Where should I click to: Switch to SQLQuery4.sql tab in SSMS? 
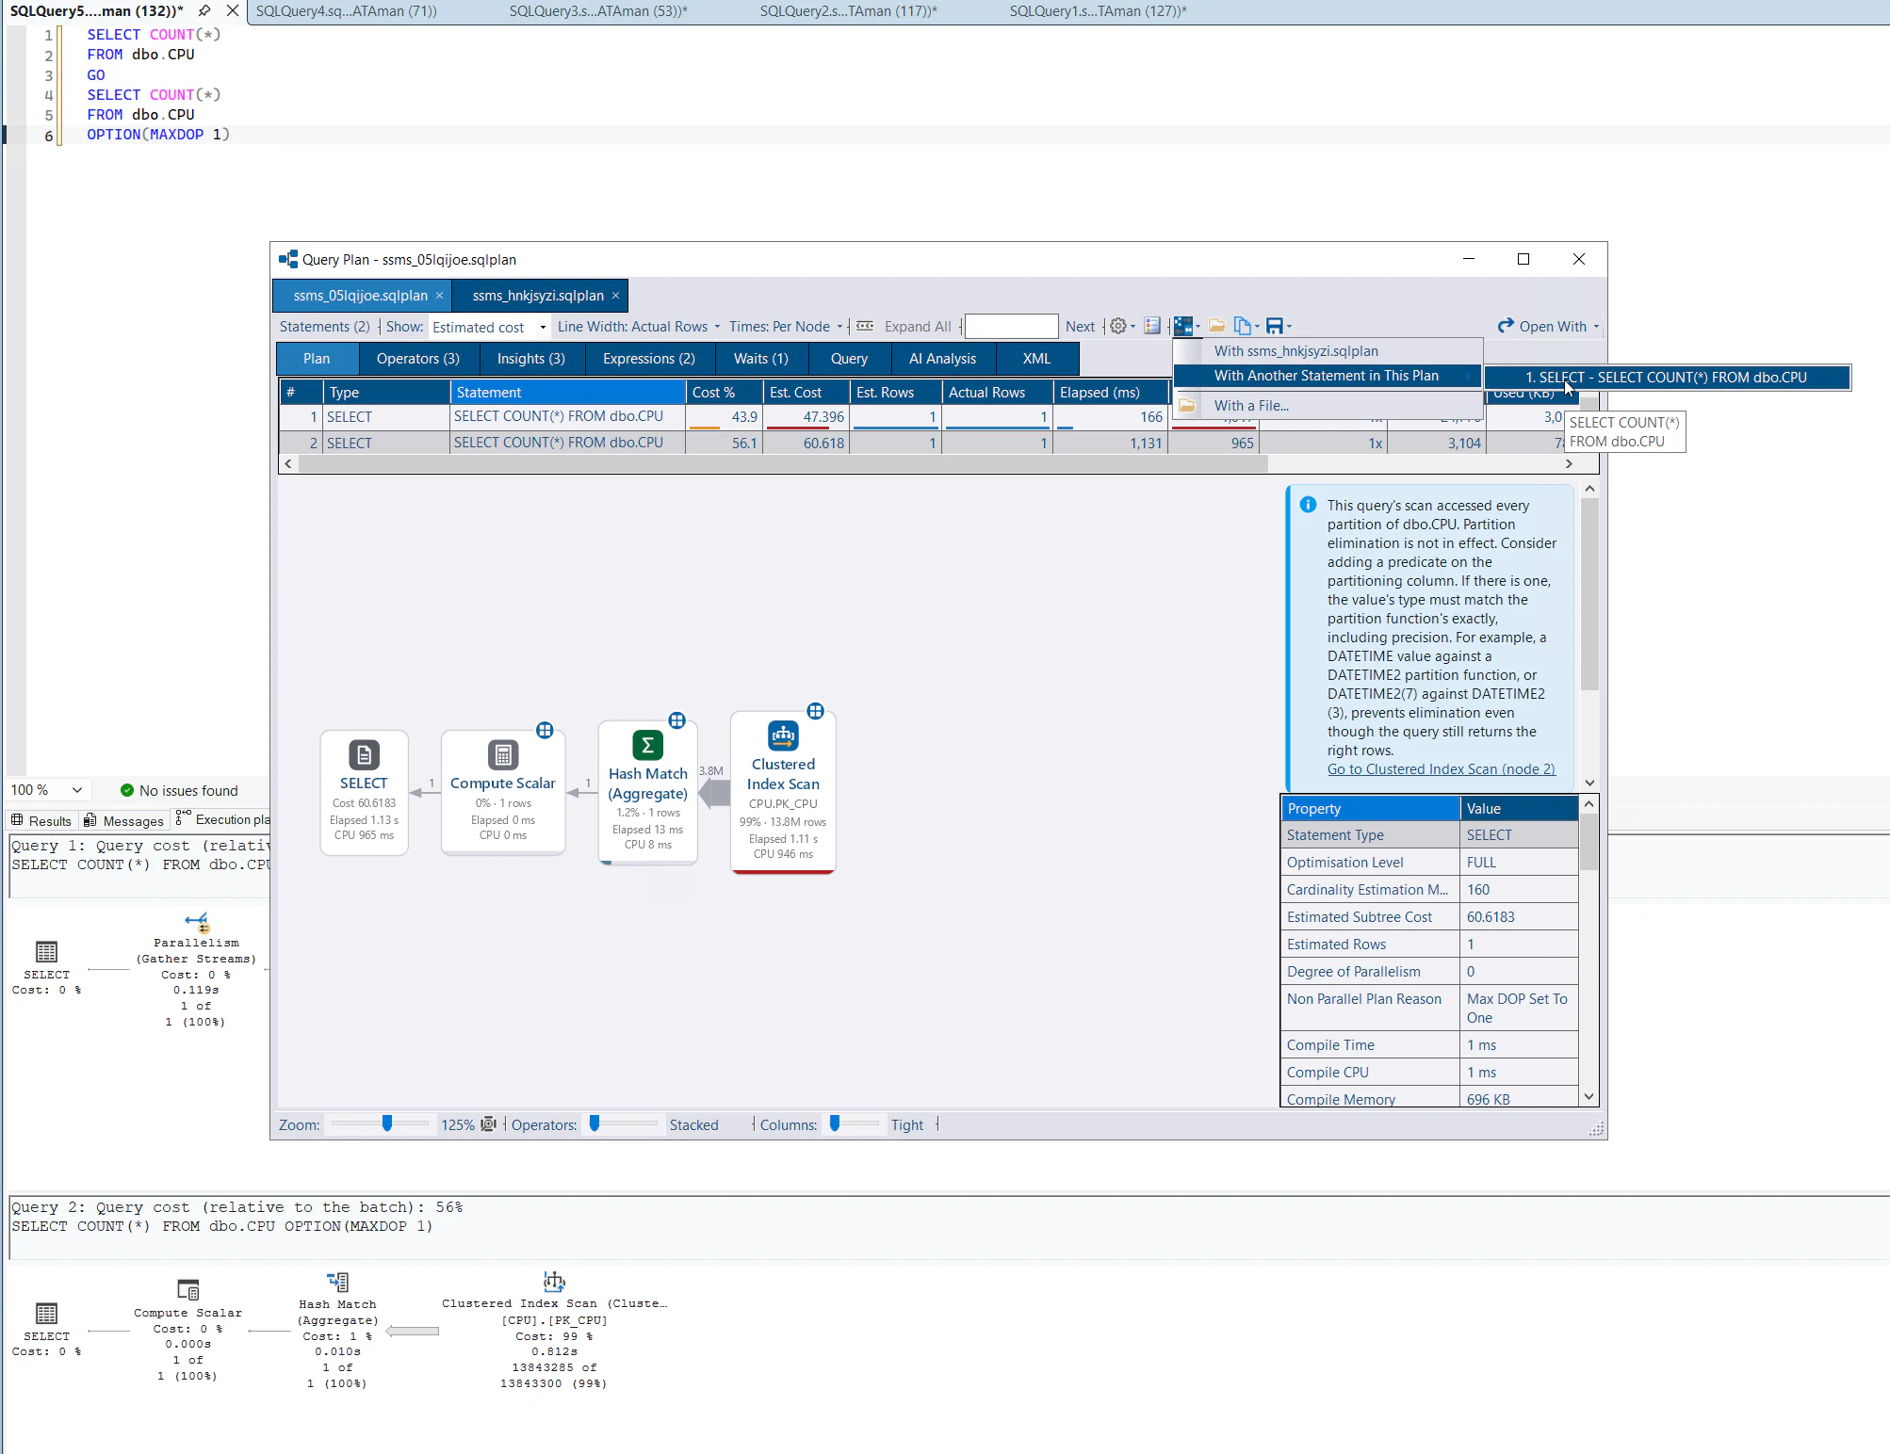[x=346, y=11]
